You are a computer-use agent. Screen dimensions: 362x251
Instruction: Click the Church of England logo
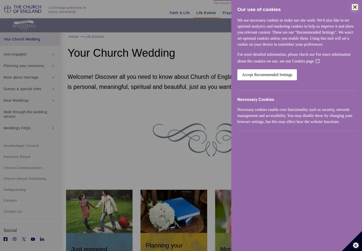pyautogui.click(x=23, y=9)
